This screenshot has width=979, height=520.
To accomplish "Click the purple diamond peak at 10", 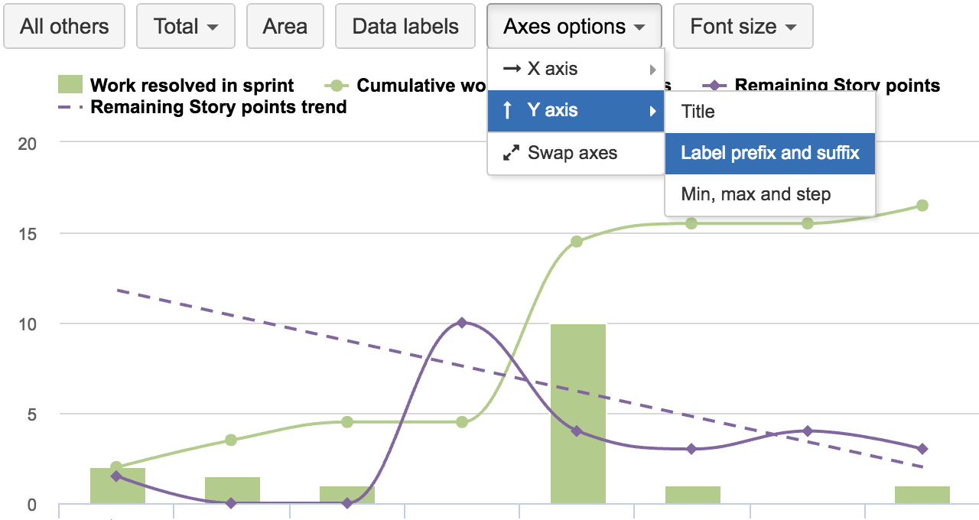I will click(x=461, y=323).
